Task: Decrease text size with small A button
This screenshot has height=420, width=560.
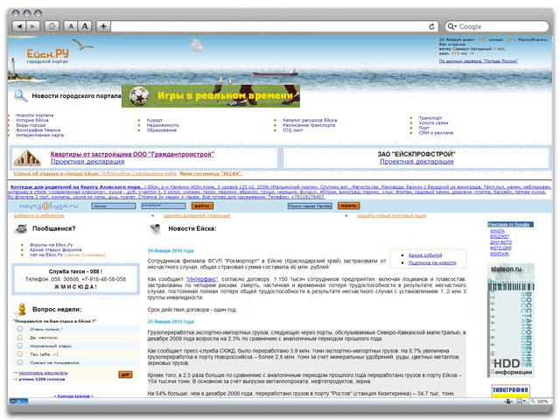Action: [x=71, y=26]
